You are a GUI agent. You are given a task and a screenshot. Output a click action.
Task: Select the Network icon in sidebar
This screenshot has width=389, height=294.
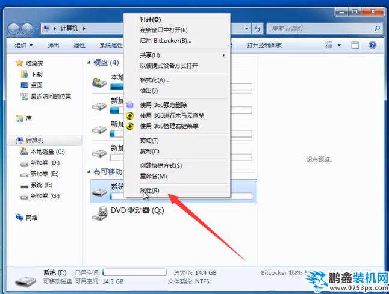[20, 218]
